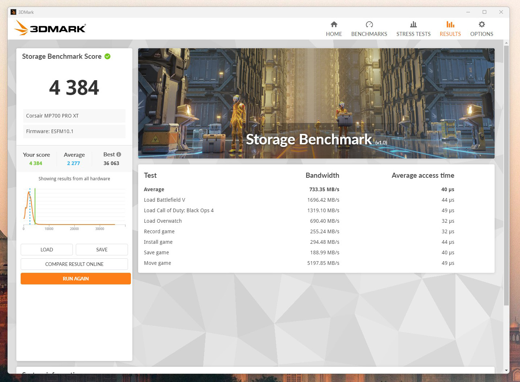Screen dimensions: 520x382
Task: Click the Save button
Action: [x=102, y=250]
